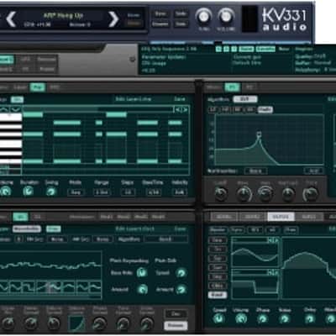Image resolution: width=336 pixels, height=336 pixels.
Task: Select the LP filter type button
Action: pyautogui.click(x=213, y=109)
